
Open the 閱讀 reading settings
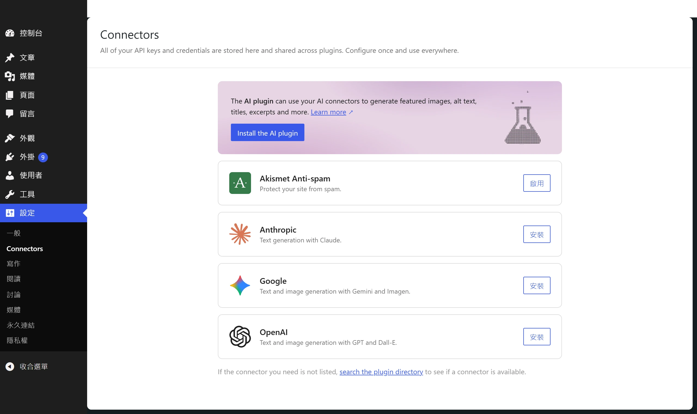[14, 279]
